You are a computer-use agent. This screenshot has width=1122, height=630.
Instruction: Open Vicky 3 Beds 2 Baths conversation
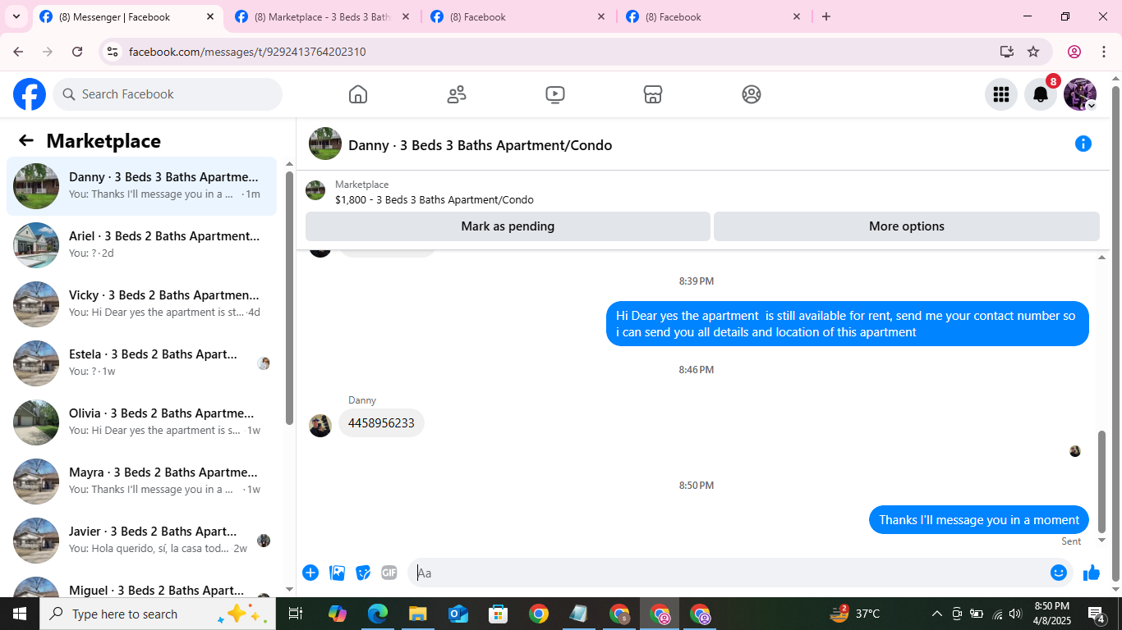(x=141, y=304)
